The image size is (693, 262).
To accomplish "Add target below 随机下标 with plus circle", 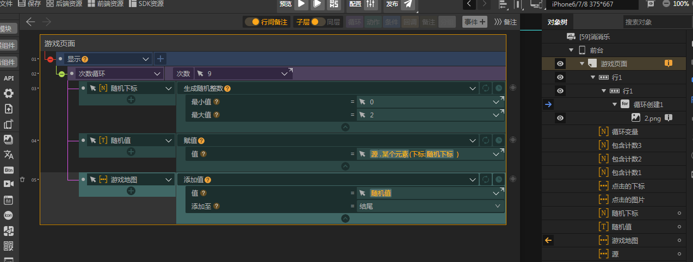I will [131, 99].
